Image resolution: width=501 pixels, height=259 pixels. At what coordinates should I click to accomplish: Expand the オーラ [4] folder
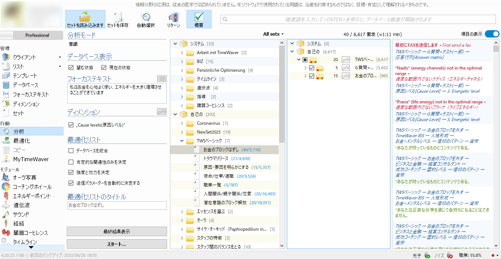(182, 220)
